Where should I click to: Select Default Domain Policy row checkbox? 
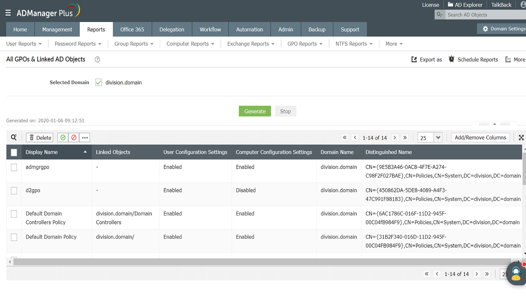click(14, 237)
